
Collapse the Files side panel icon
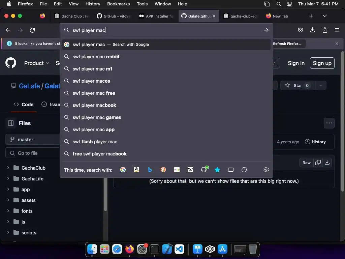11,123
